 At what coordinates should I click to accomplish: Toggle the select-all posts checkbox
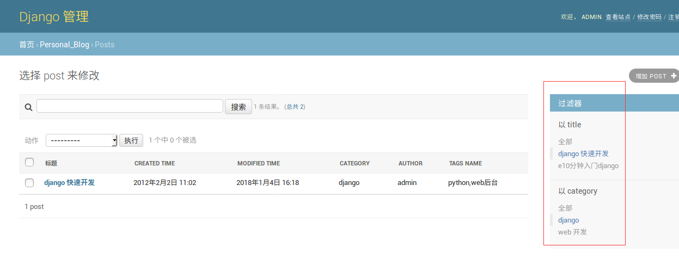tap(29, 162)
